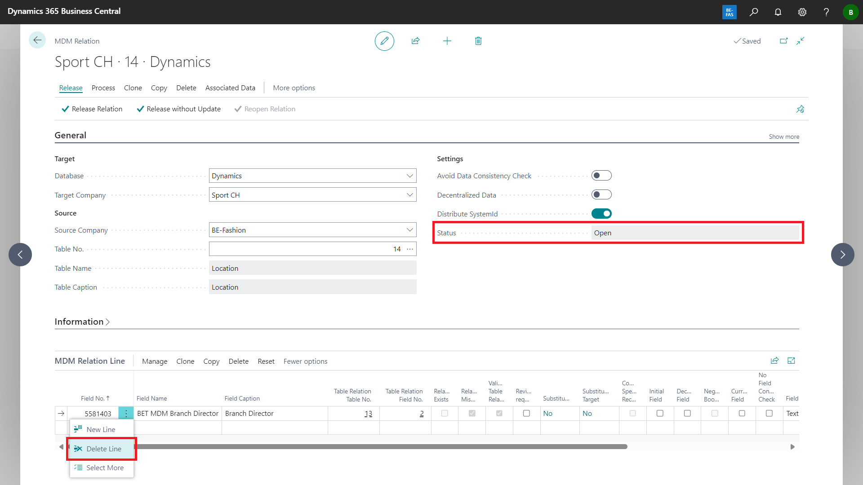
Task: Open the help question mark
Action: click(826, 12)
